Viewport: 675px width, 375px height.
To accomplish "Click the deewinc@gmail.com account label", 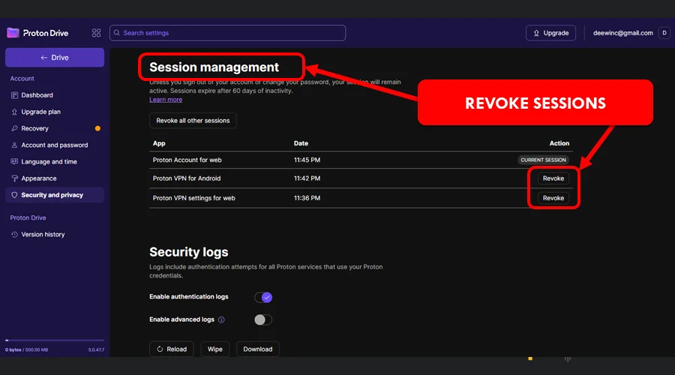I will tap(623, 33).
